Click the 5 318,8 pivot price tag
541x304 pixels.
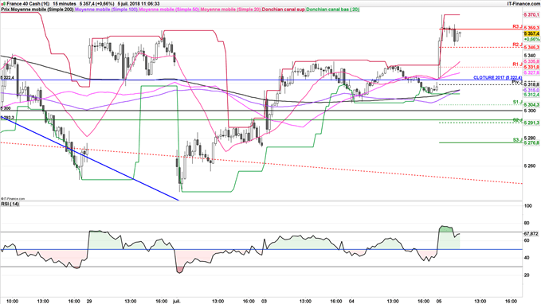[x=531, y=85]
